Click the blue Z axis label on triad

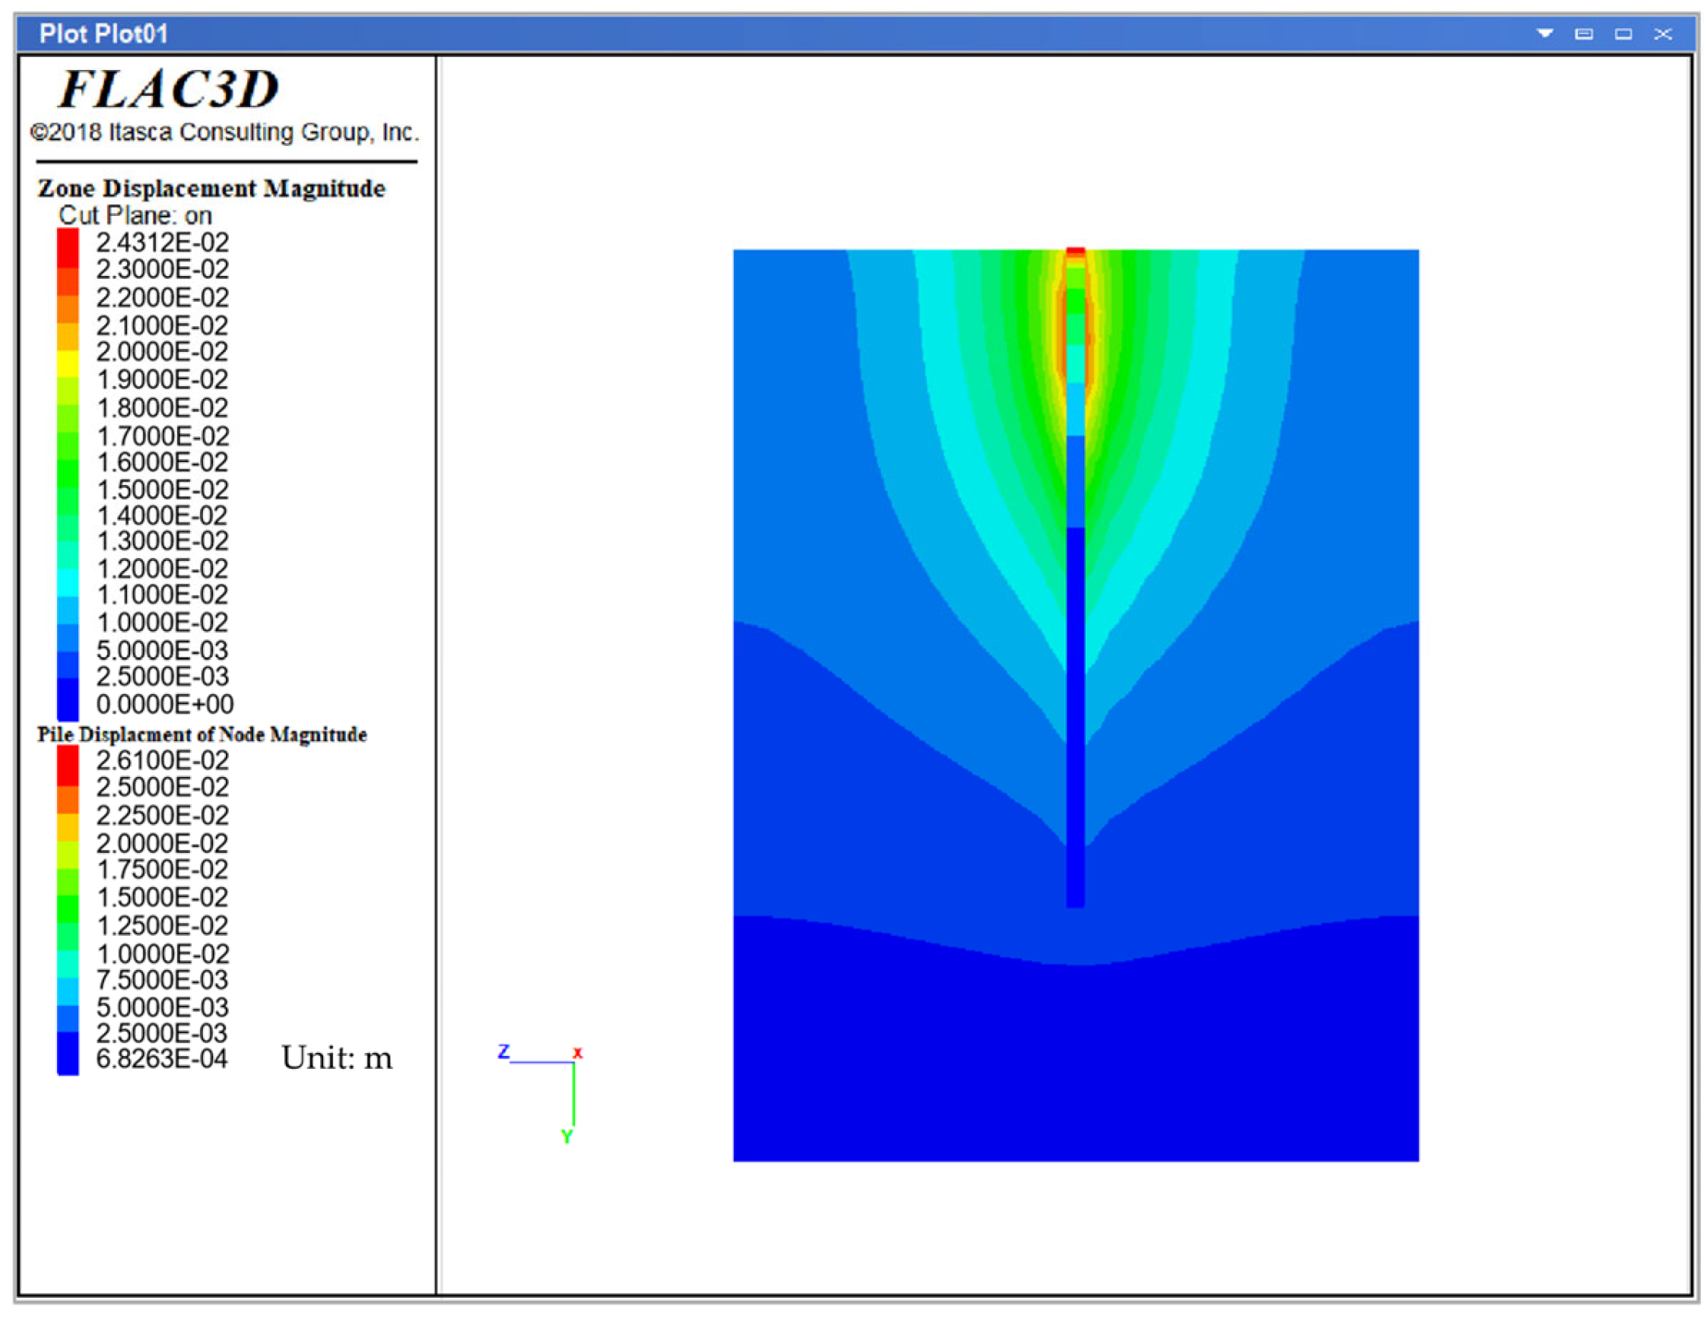coord(504,1051)
